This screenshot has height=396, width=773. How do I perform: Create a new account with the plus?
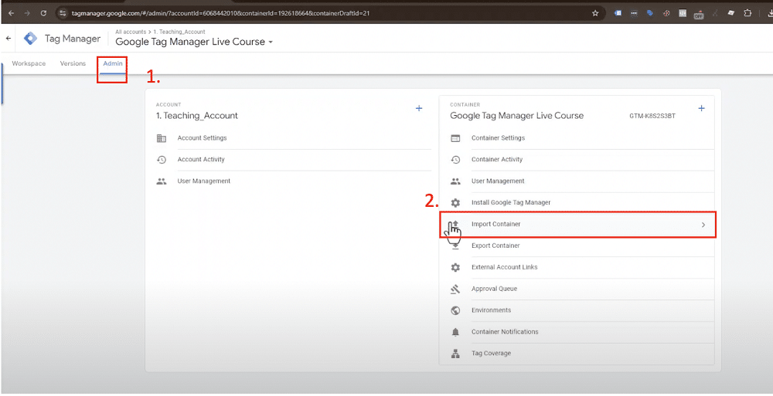click(x=419, y=108)
